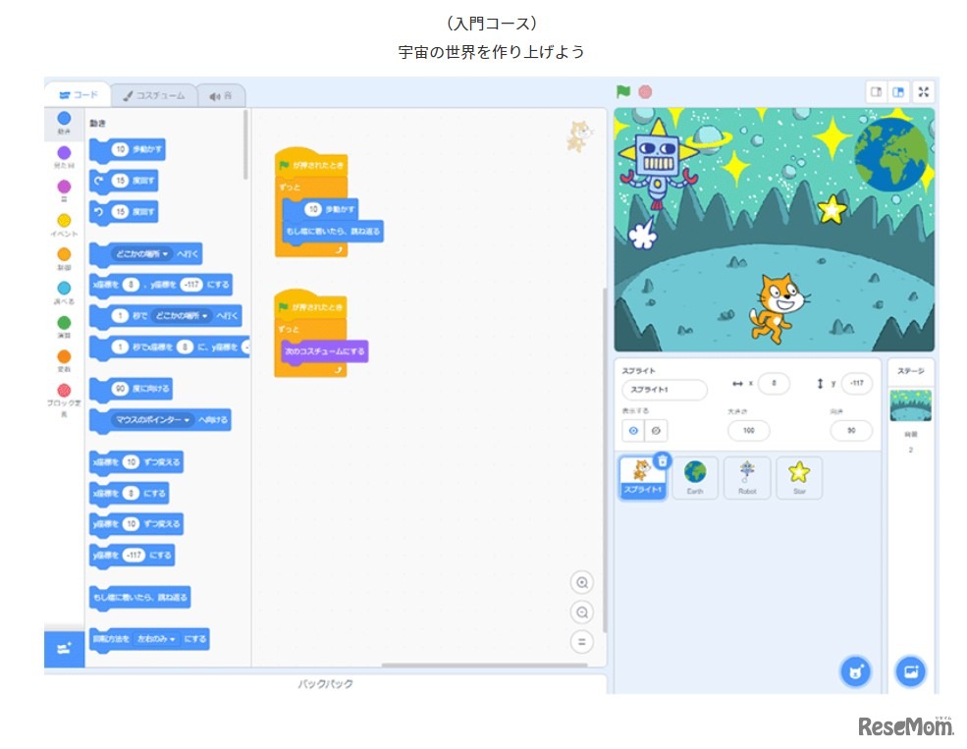The height and width of the screenshot is (749, 967).
Task: Click the 次のコスチュームにする block in workspace
Action: (324, 351)
